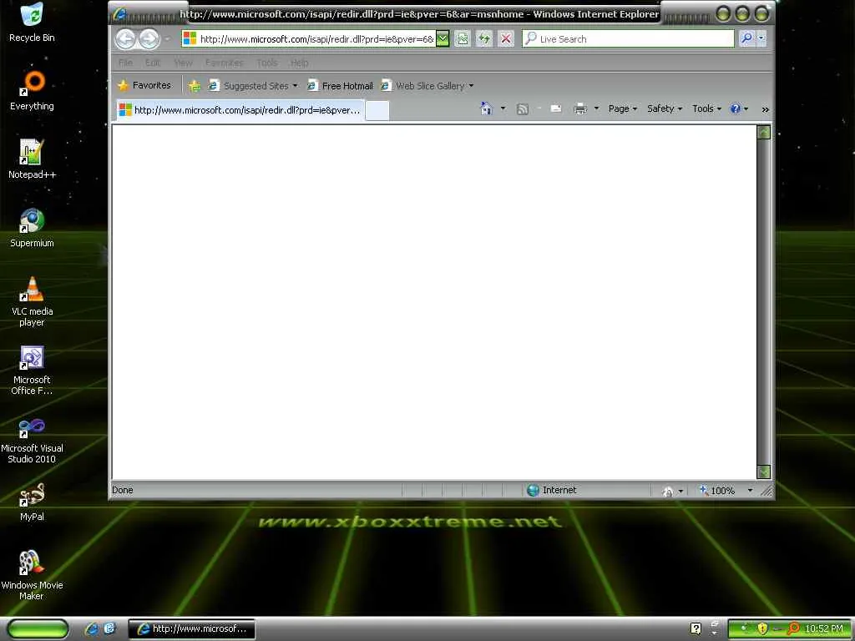The height and width of the screenshot is (641, 855).
Task: Select the microsoft.com redir tab
Action: tap(240, 110)
